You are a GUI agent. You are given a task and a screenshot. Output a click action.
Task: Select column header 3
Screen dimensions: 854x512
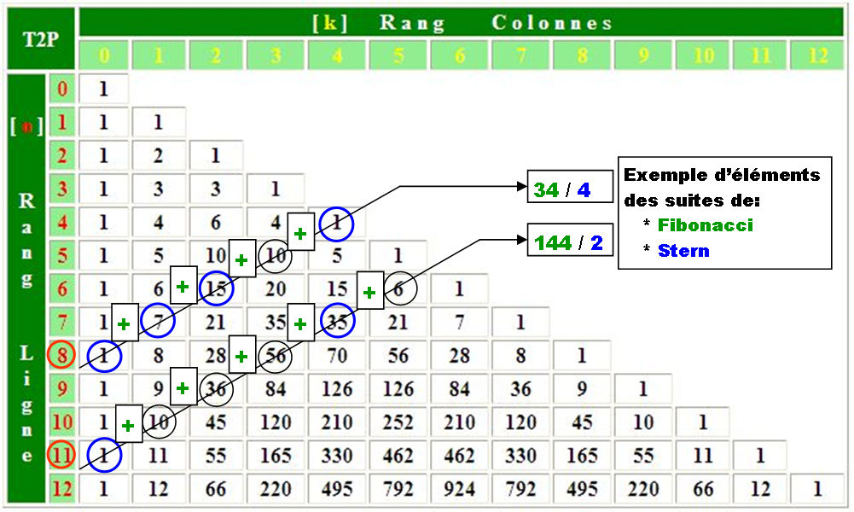[x=276, y=55]
